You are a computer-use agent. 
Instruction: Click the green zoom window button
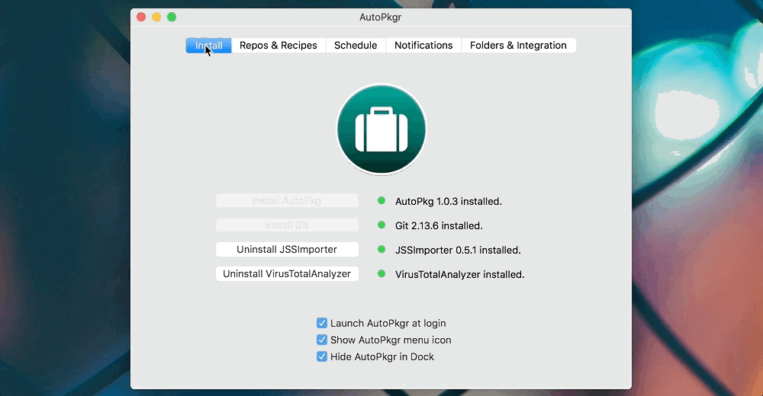(172, 17)
